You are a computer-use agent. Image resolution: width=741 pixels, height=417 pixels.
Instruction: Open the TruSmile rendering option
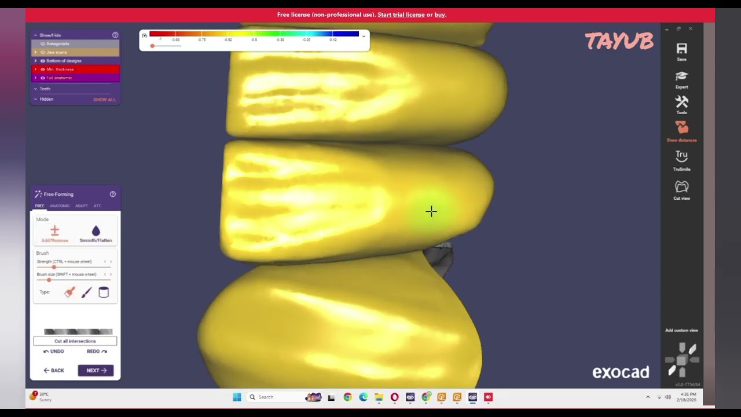click(681, 160)
